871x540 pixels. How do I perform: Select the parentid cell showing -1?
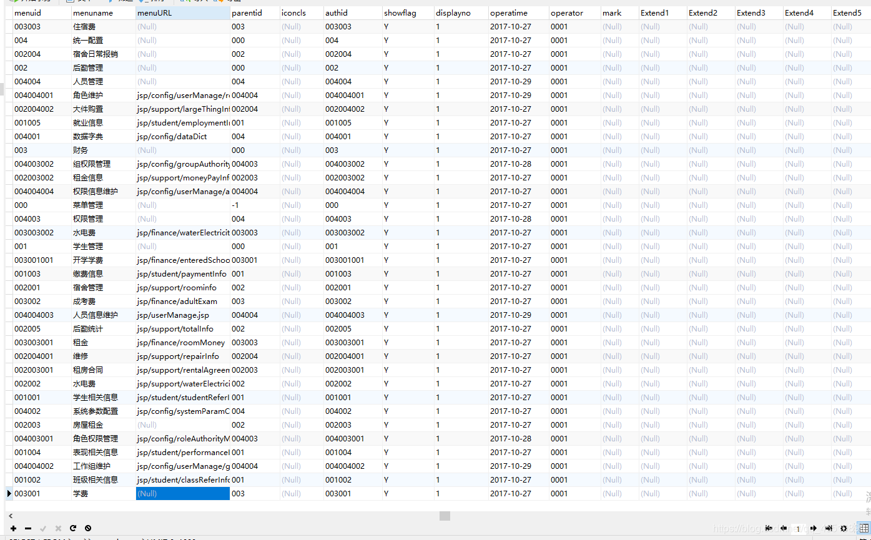click(255, 205)
